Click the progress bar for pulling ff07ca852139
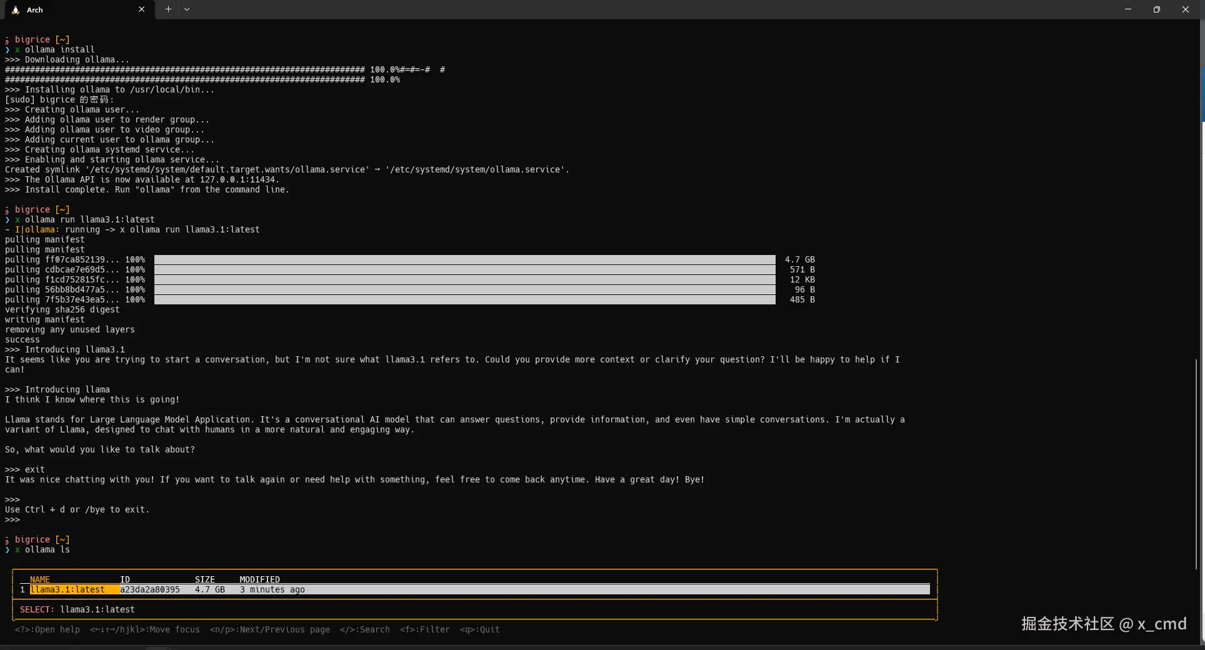Screen dimensions: 1205x650 pyautogui.click(x=465, y=259)
